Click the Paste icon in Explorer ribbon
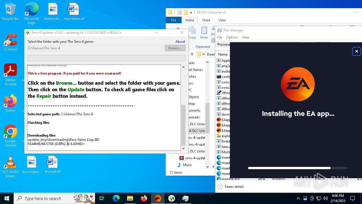Image resolution: width=362 pixels, height=204 pixels. pyautogui.click(x=204, y=33)
